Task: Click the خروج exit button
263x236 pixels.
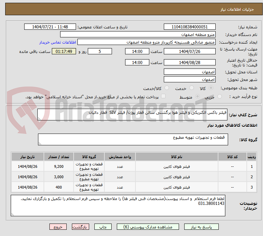Action: pos(58,227)
